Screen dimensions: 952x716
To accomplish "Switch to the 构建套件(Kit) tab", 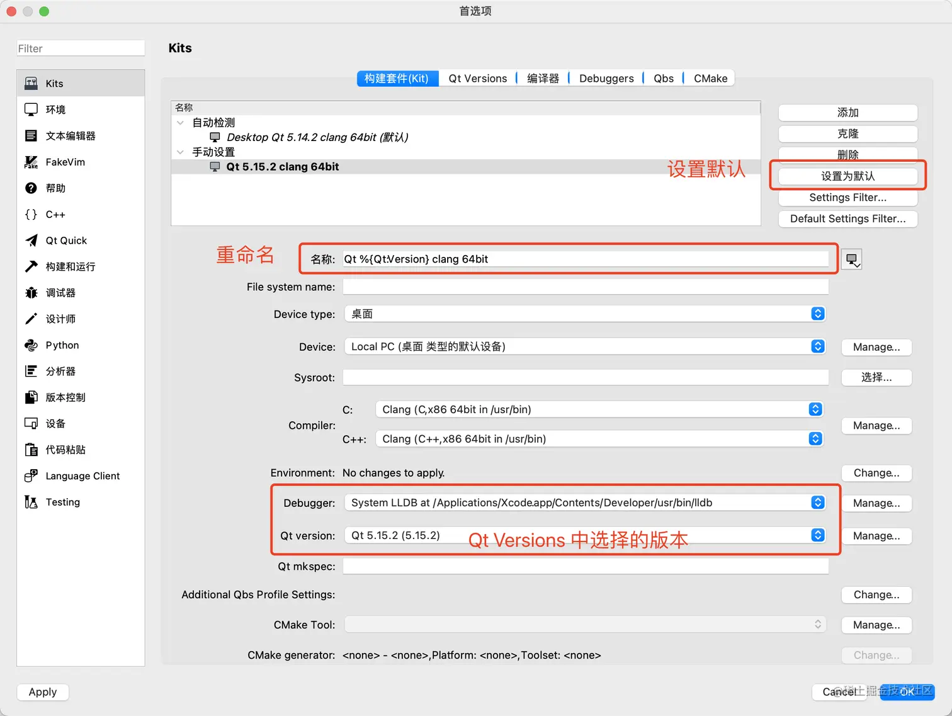I will (x=397, y=78).
